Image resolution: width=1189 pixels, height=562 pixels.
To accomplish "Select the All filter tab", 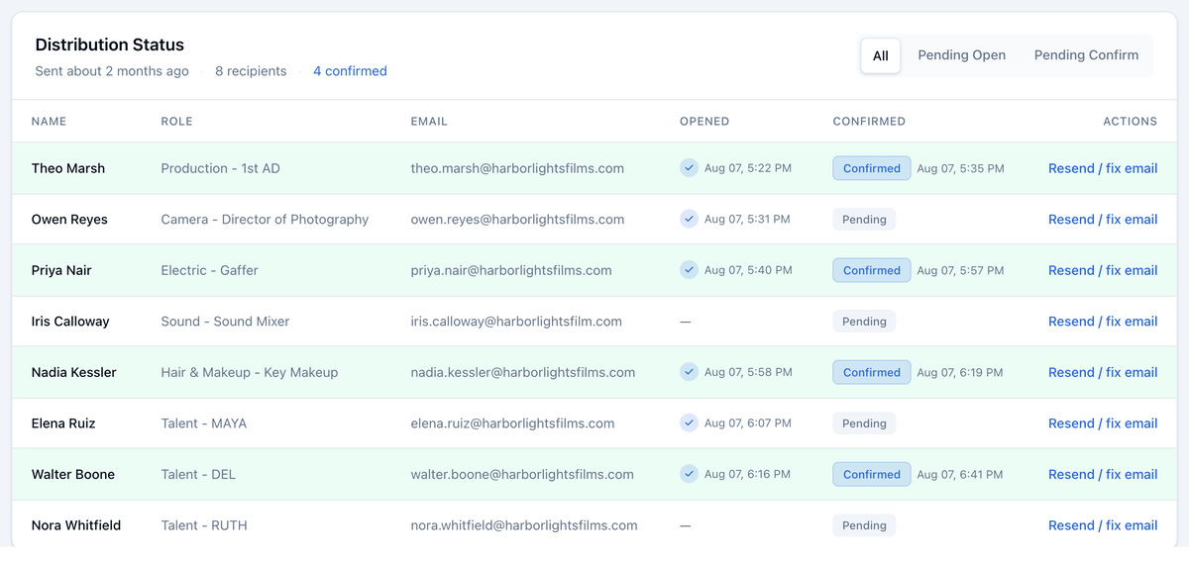I will pos(880,55).
